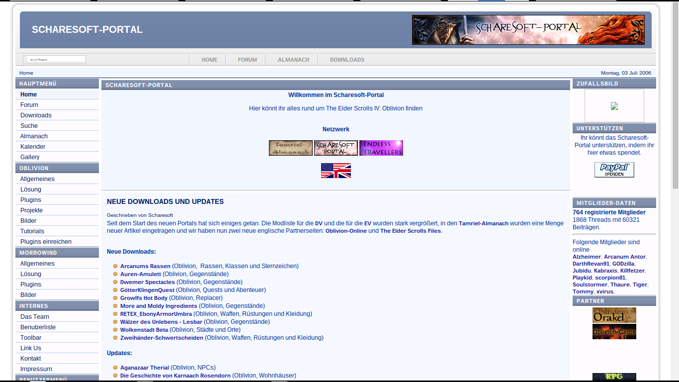The height and width of the screenshot is (382, 679).
Task: Go to DOWNLOADS in the top navigation
Action: tap(347, 60)
